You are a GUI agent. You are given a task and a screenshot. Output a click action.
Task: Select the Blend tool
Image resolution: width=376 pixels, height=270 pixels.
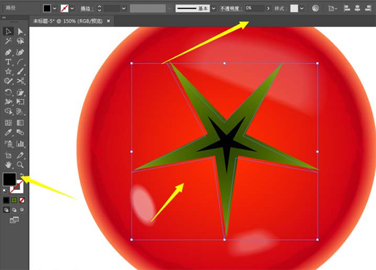pos(20,132)
